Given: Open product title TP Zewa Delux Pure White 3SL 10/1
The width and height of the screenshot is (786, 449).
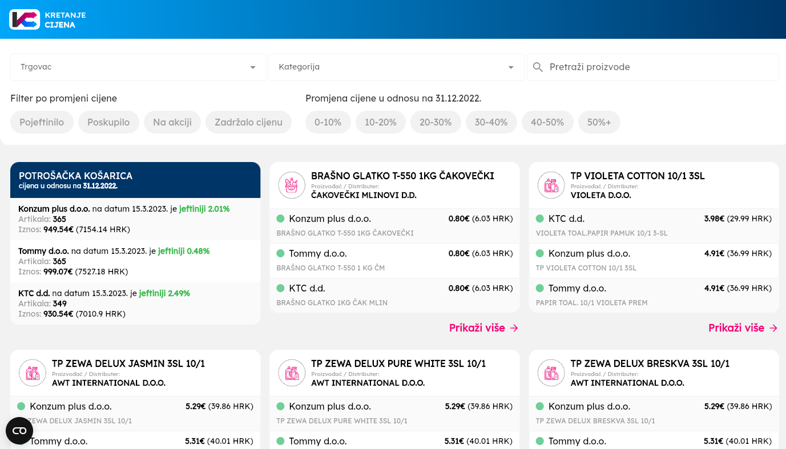Looking at the screenshot, I should (398, 363).
